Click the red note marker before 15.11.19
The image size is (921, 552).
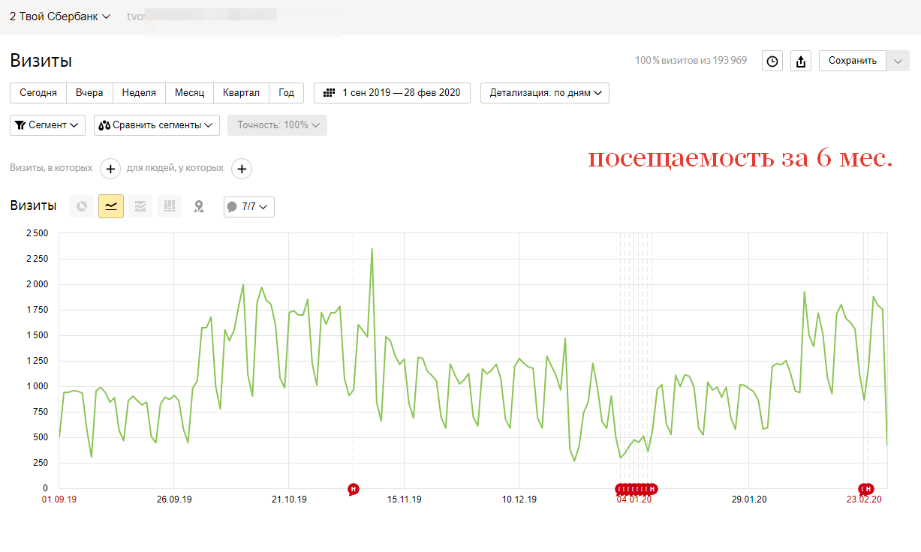pyautogui.click(x=354, y=489)
